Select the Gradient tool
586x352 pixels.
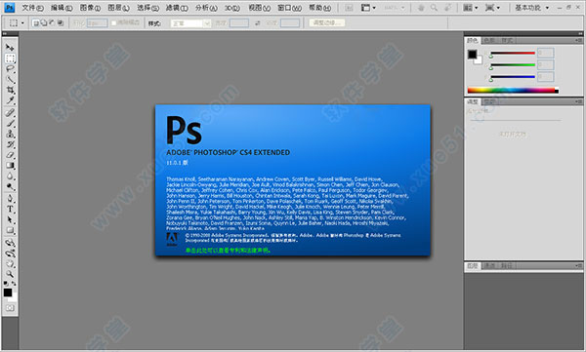click(10, 166)
